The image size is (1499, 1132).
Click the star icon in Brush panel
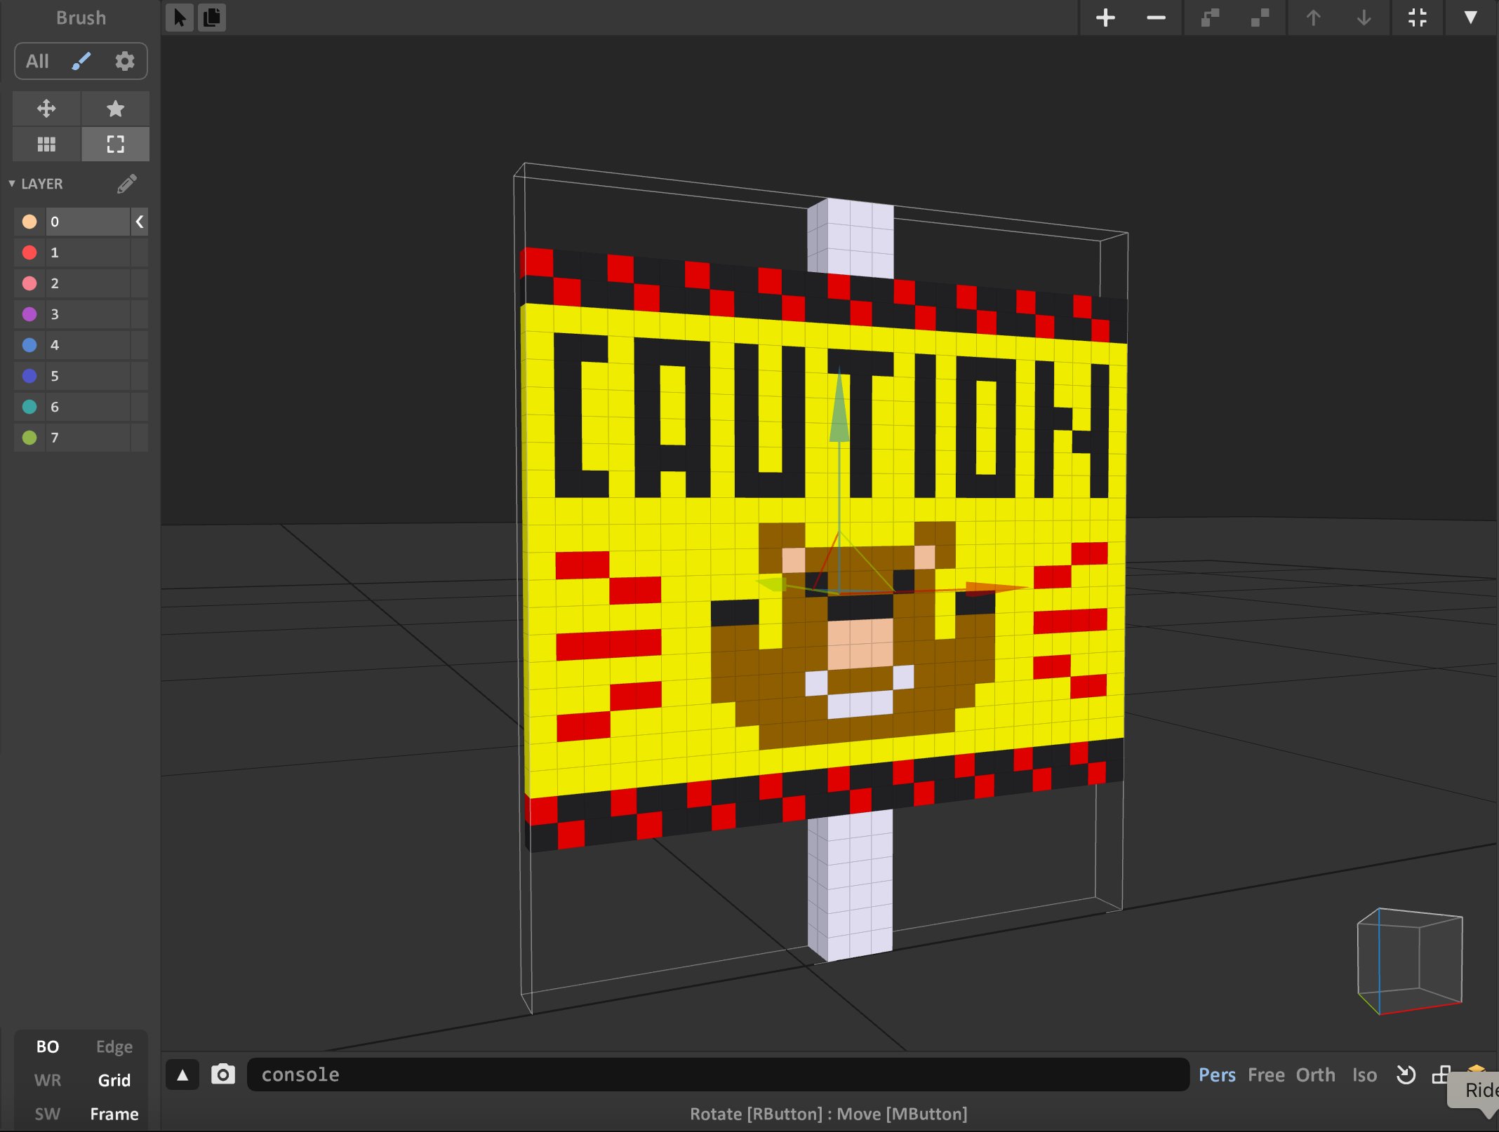tap(115, 109)
